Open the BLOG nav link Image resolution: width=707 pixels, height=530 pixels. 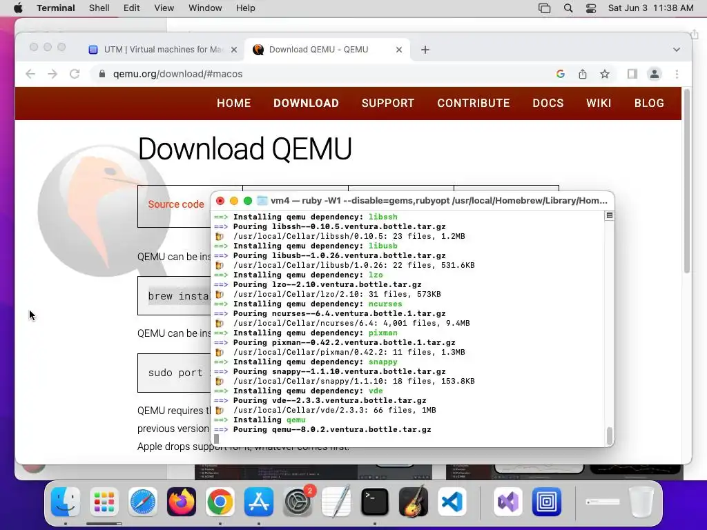coord(649,104)
